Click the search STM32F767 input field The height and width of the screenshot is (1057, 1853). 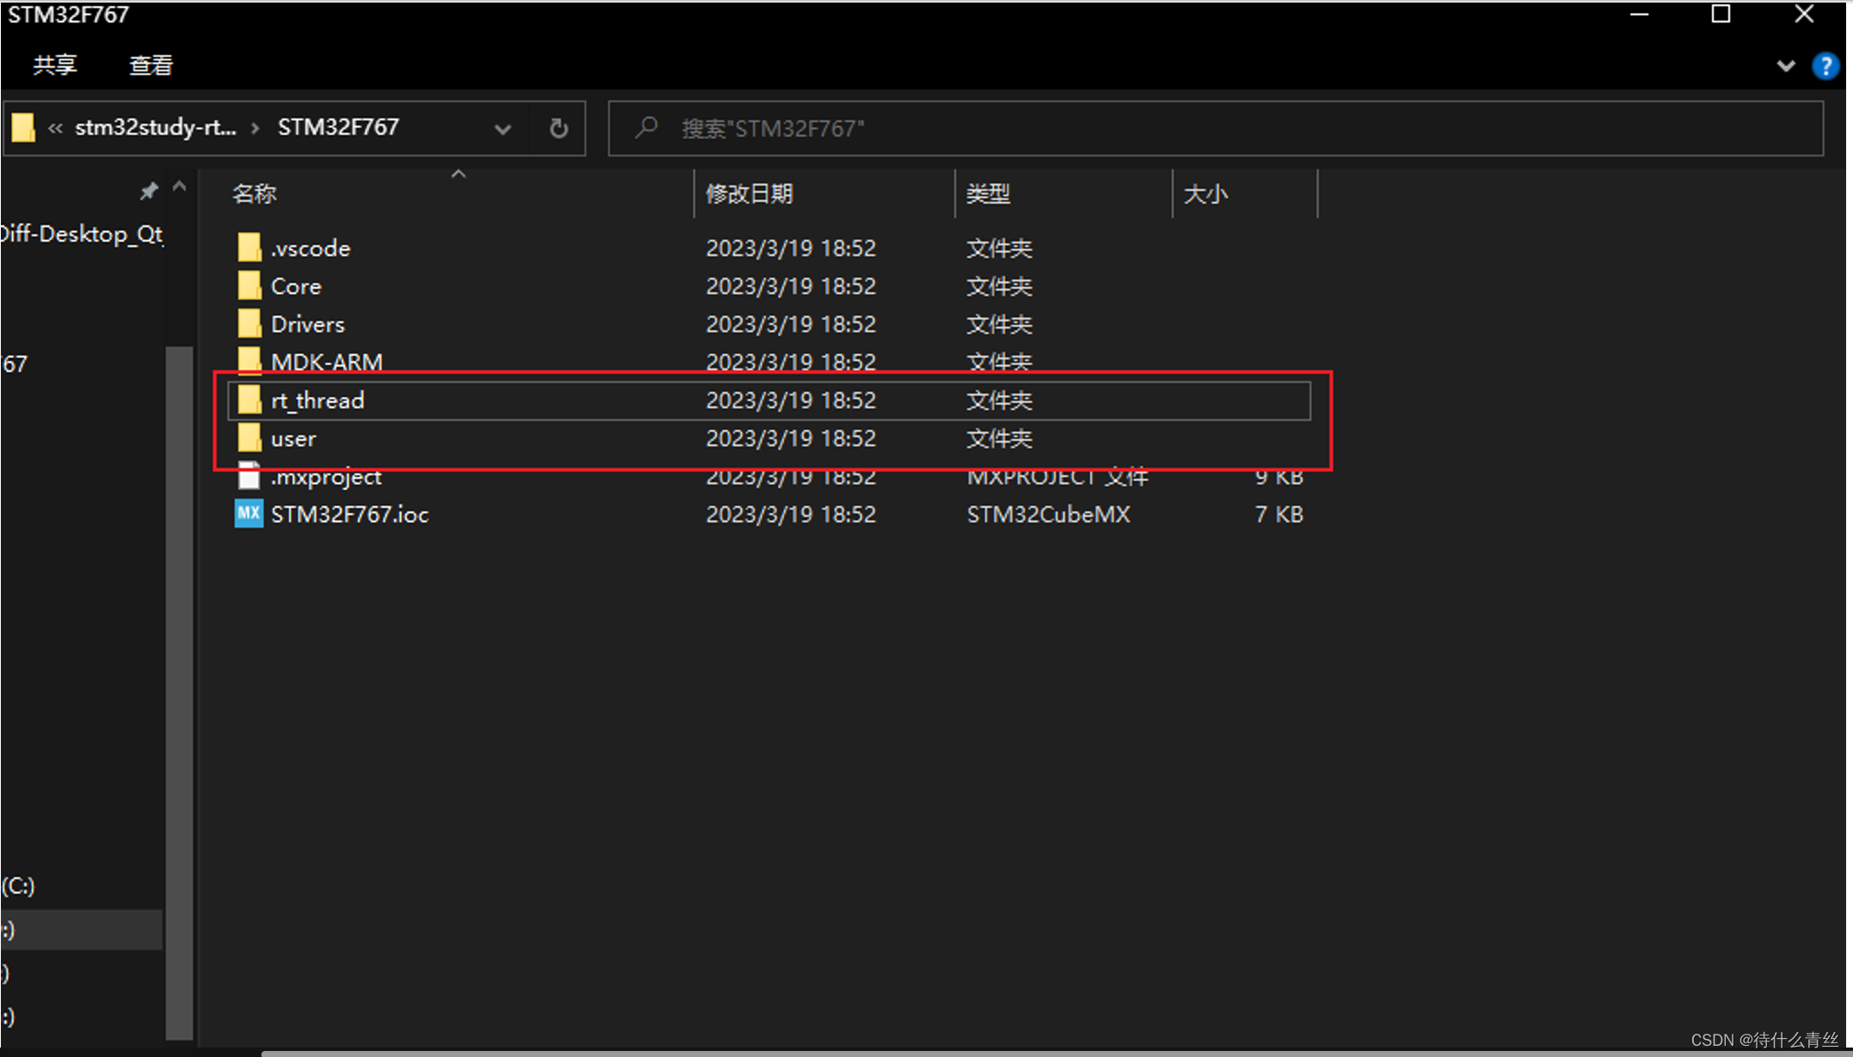1215,128
